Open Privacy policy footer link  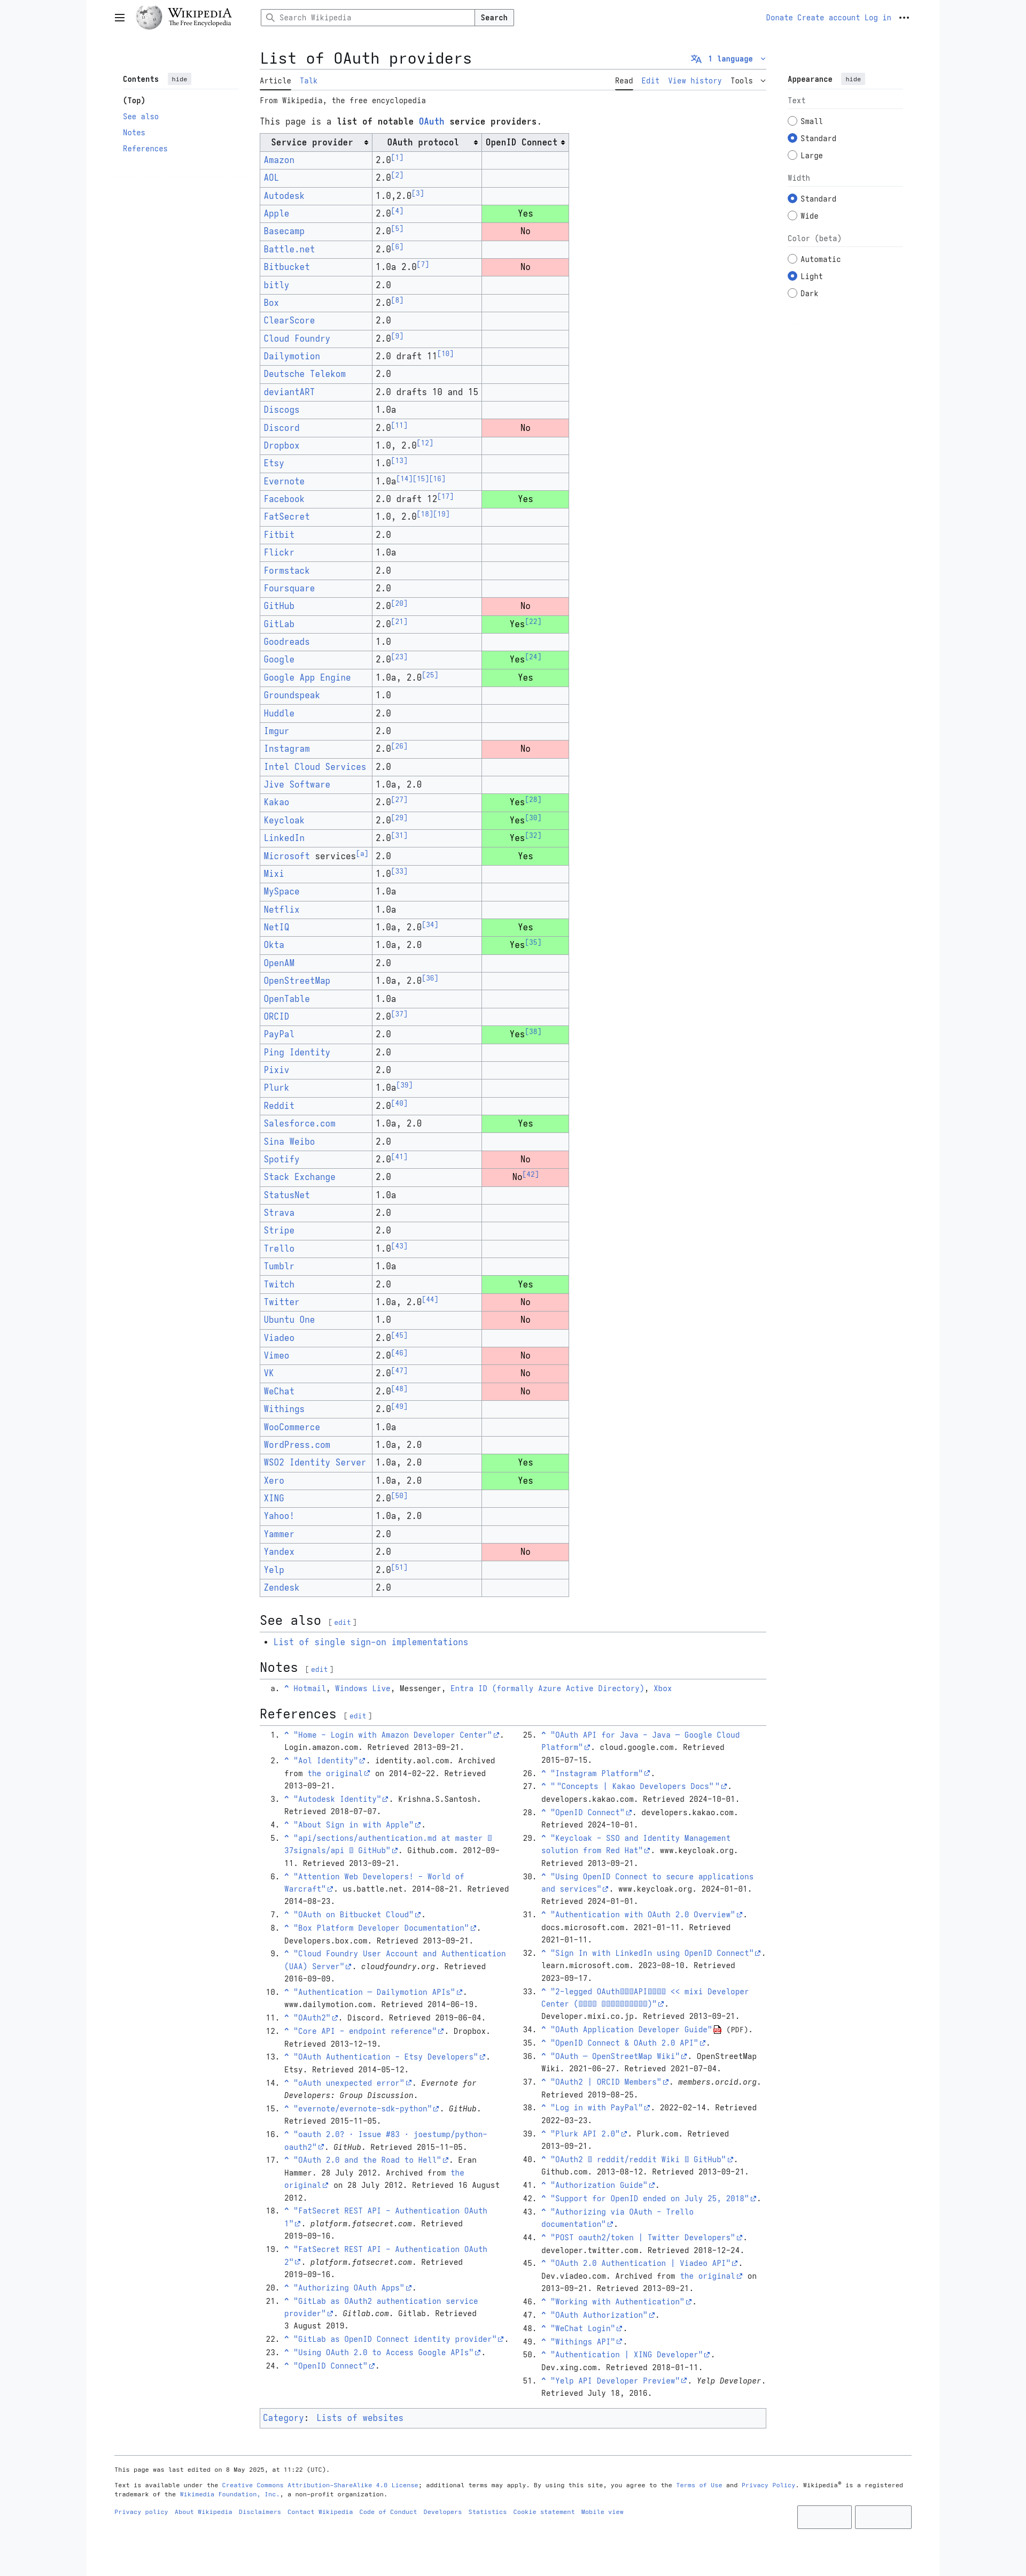coord(141,2512)
